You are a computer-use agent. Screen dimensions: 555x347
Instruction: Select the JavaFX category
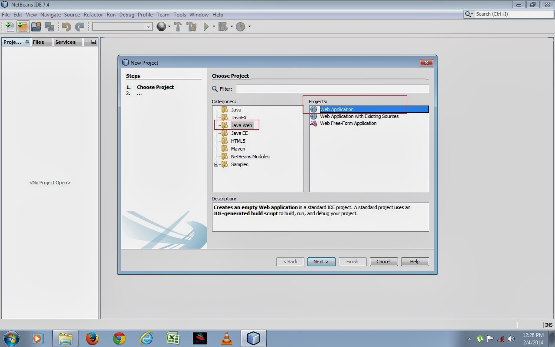click(238, 118)
